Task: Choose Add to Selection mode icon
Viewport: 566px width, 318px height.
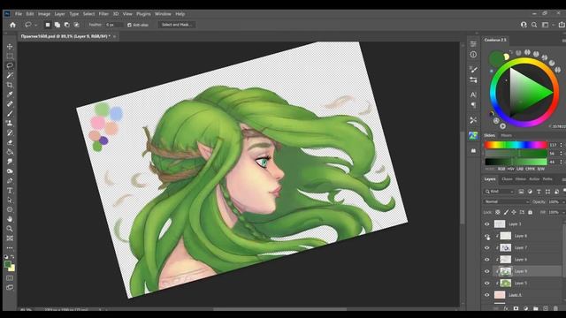Action: [x=57, y=25]
